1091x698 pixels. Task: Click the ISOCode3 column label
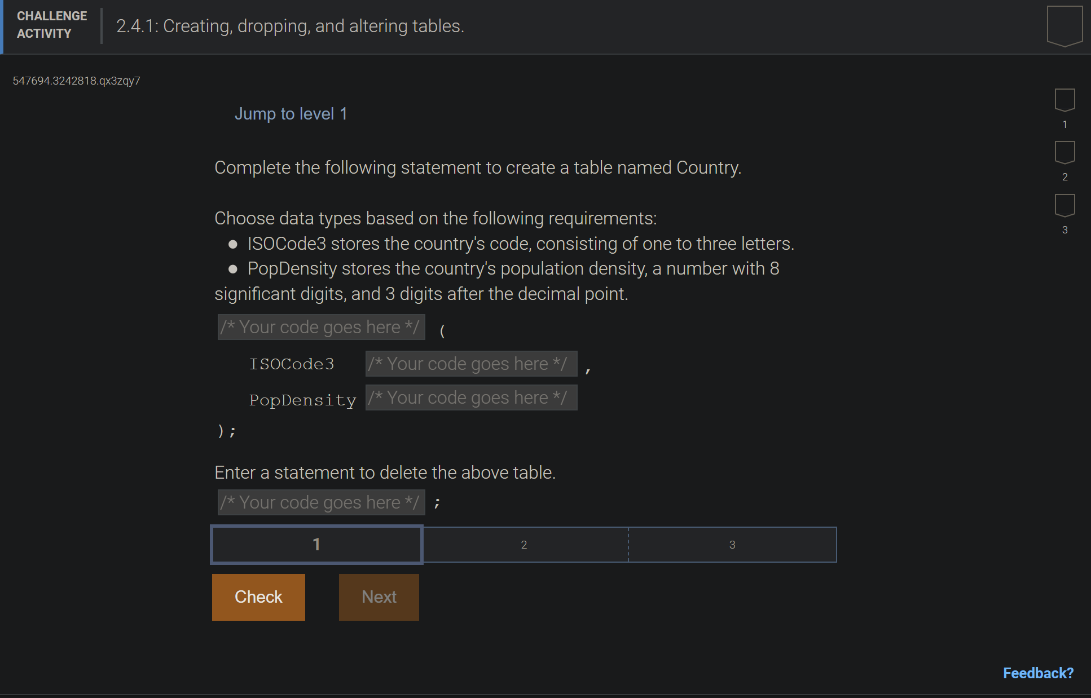[292, 364]
